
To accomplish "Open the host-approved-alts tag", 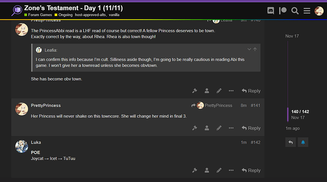I will 91,15.
